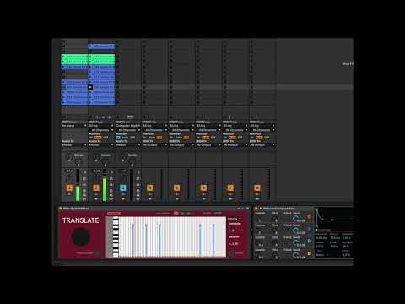This screenshot has width=405, height=304.
Task: Open track 1's No Input dropdown
Action: tap(74, 126)
